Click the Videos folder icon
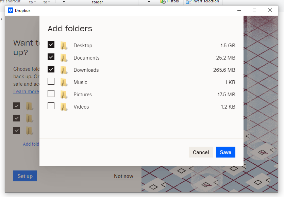This screenshot has width=284, height=197. (64, 106)
